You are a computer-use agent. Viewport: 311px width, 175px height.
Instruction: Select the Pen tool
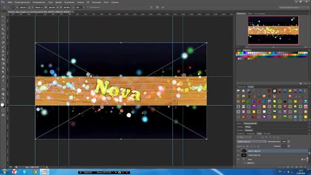click(3, 77)
